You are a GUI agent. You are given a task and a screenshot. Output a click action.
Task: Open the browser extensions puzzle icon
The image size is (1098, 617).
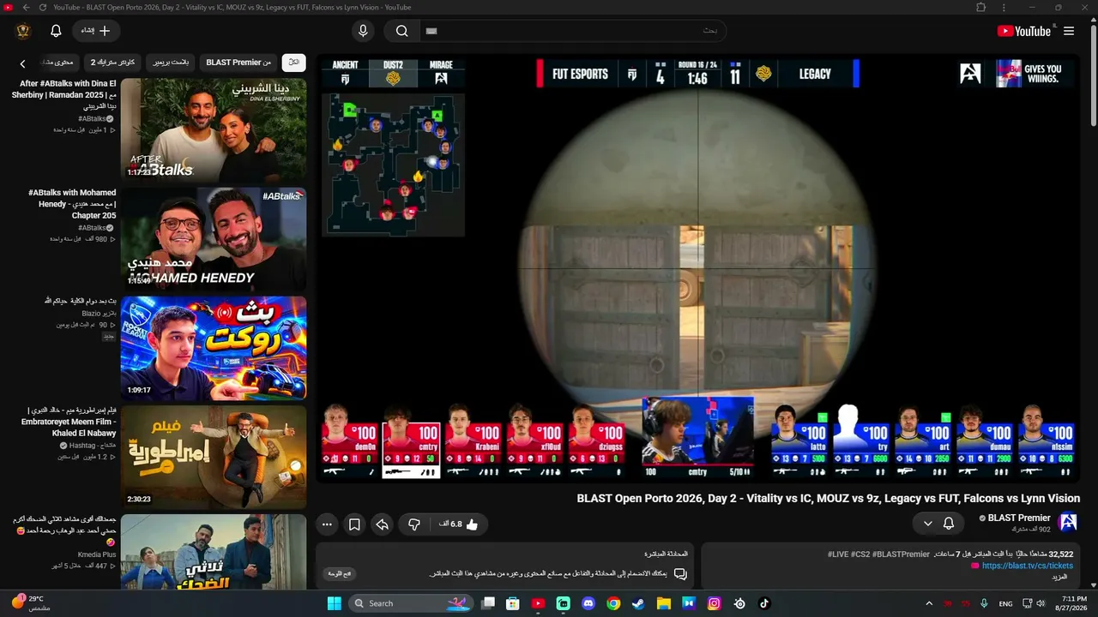[x=981, y=8]
